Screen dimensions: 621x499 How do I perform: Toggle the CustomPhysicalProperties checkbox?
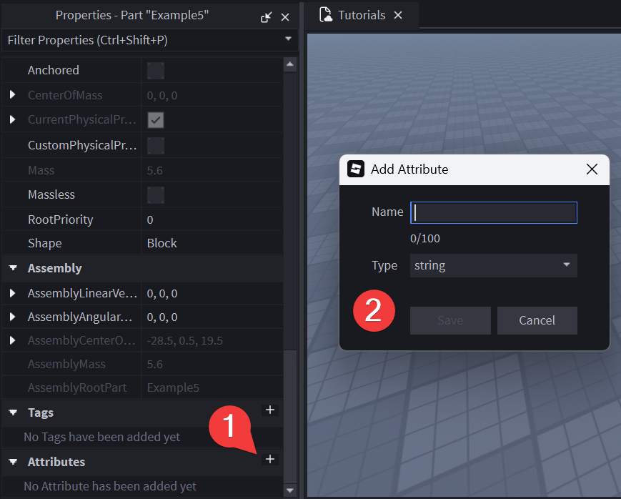click(155, 146)
